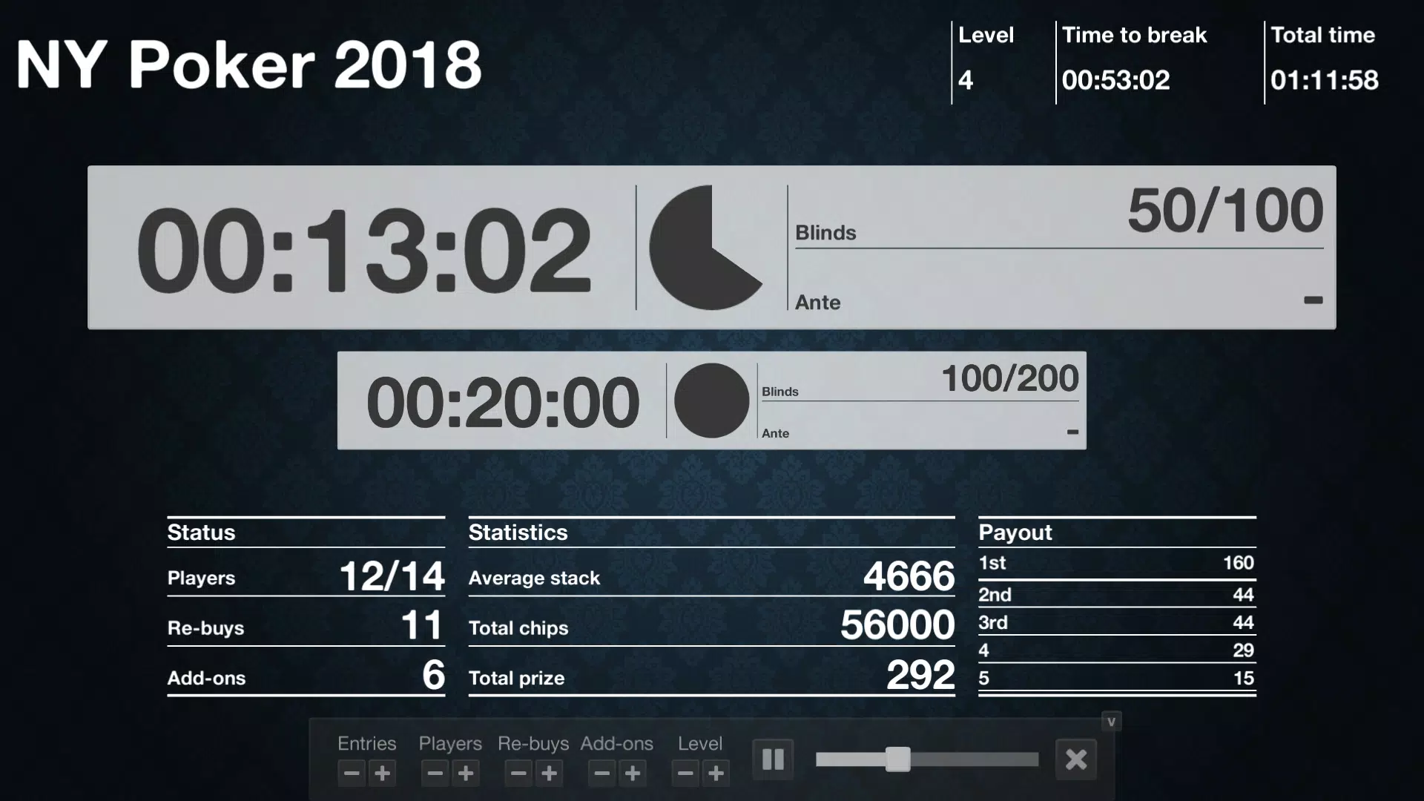This screenshot has height=801, width=1424.
Task: Click the plus button under Players
Action: (466, 773)
